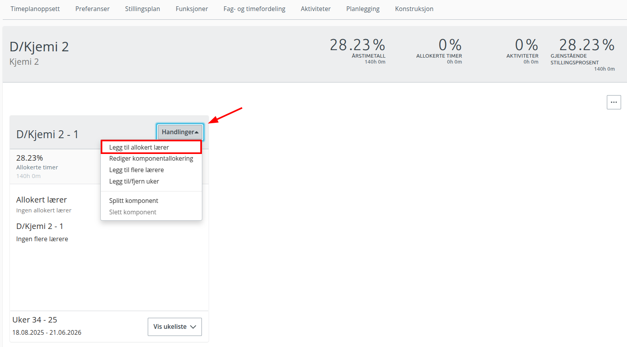This screenshot has width=627, height=347.
Task: Click the ÅRSTIMETALL label
Action: [369, 56]
